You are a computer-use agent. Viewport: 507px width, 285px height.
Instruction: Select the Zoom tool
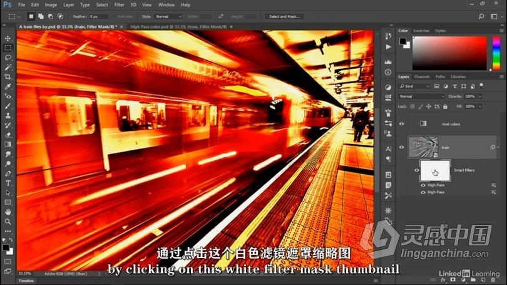[8, 222]
